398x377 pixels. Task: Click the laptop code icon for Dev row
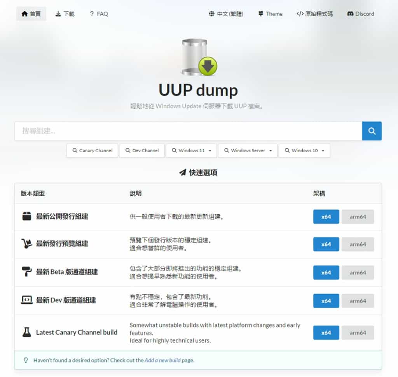click(27, 300)
